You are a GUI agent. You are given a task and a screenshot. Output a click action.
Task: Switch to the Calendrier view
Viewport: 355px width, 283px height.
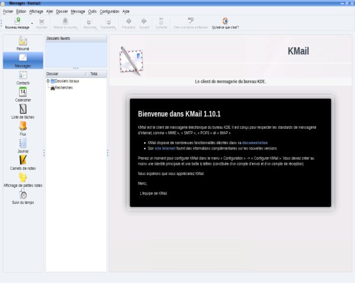23,93
